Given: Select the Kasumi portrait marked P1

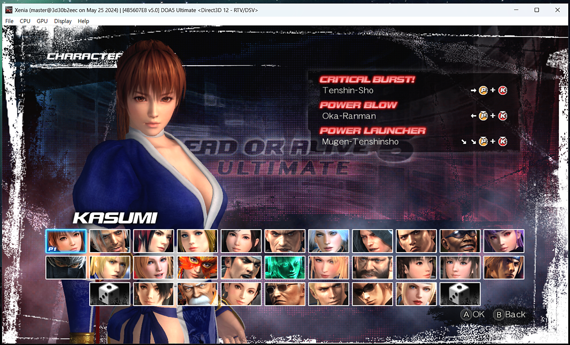Looking at the screenshot, I should (x=66, y=241).
